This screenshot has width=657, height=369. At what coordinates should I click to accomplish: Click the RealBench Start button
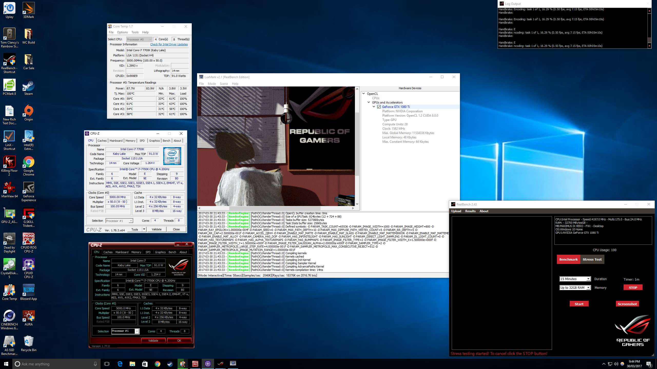579,304
